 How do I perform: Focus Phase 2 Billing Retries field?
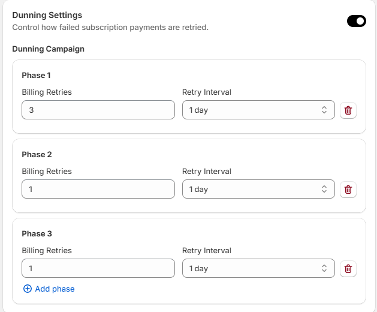[x=98, y=190]
